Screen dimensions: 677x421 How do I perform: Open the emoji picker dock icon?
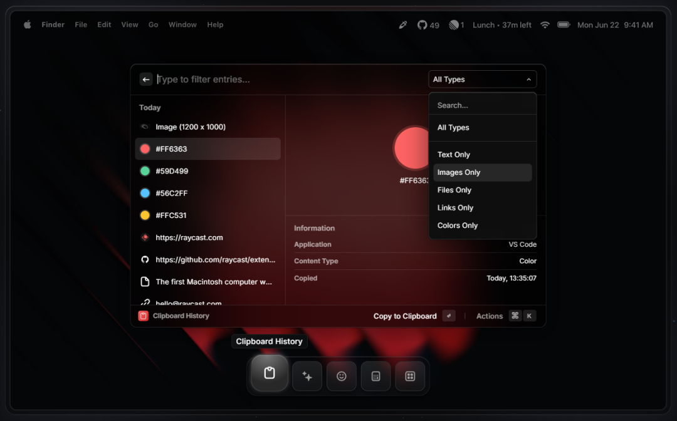pos(342,376)
